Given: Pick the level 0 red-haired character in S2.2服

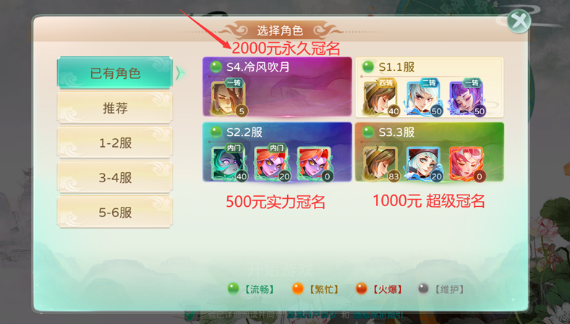Looking at the screenshot, I should click(315, 163).
